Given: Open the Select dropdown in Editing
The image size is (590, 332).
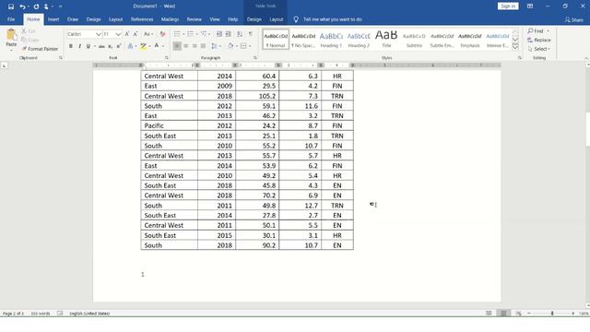Looking at the screenshot, I should (x=539, y=49).
